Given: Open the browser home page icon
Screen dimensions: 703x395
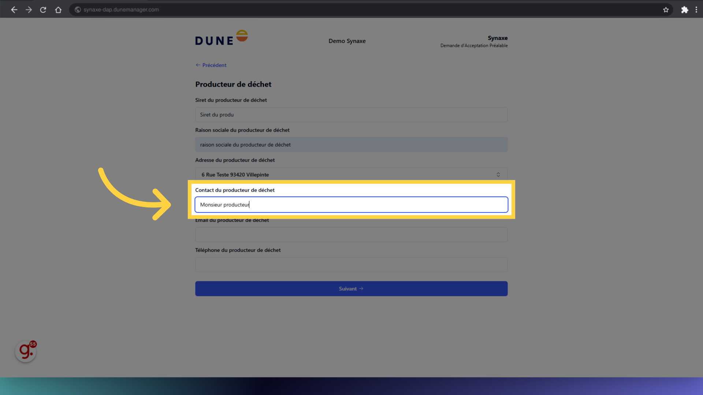Looking at the screenshot, I should pos(58,10).
